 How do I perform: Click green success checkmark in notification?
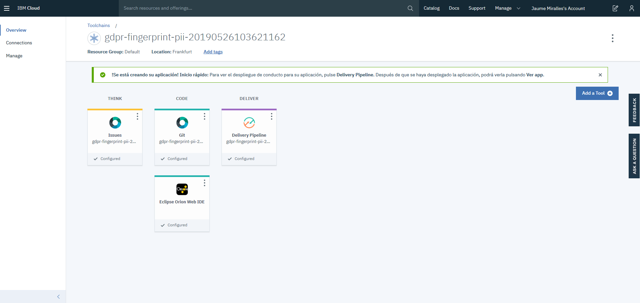tap(103, 75)
